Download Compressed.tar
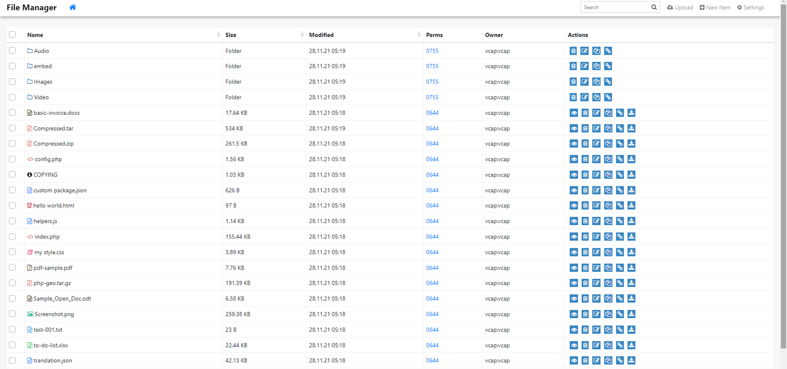This screenshot has height=369, width=787. click(631, 128)
